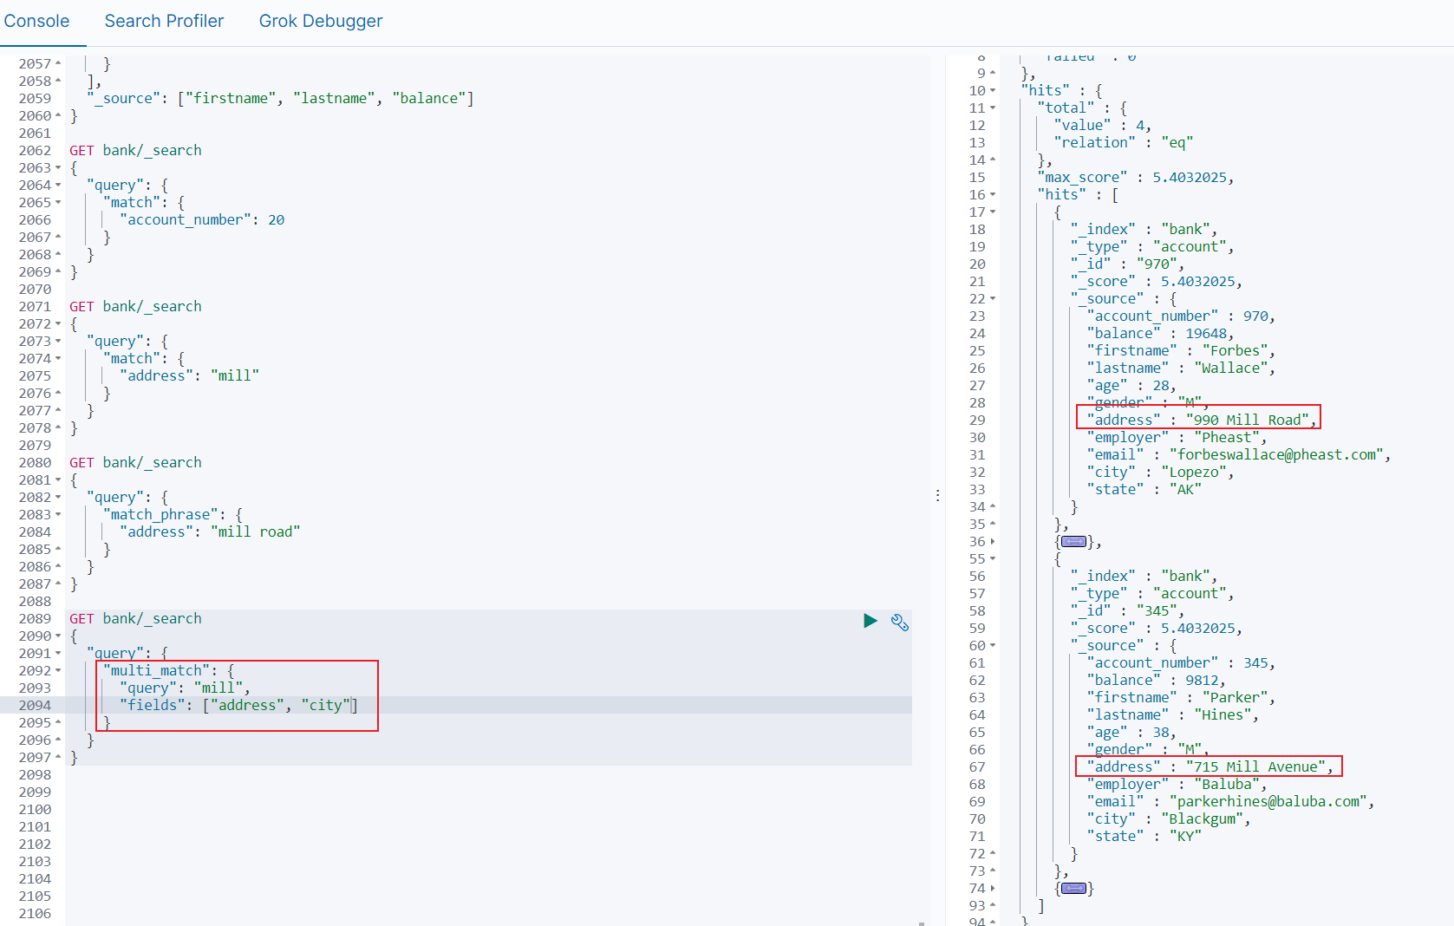Viewport: 1454px width, 926px height.
Task: Click the "query": "mill" line 2093
Action: coord(185,688)
